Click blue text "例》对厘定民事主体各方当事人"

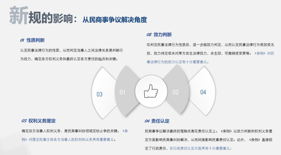point(69,140)
